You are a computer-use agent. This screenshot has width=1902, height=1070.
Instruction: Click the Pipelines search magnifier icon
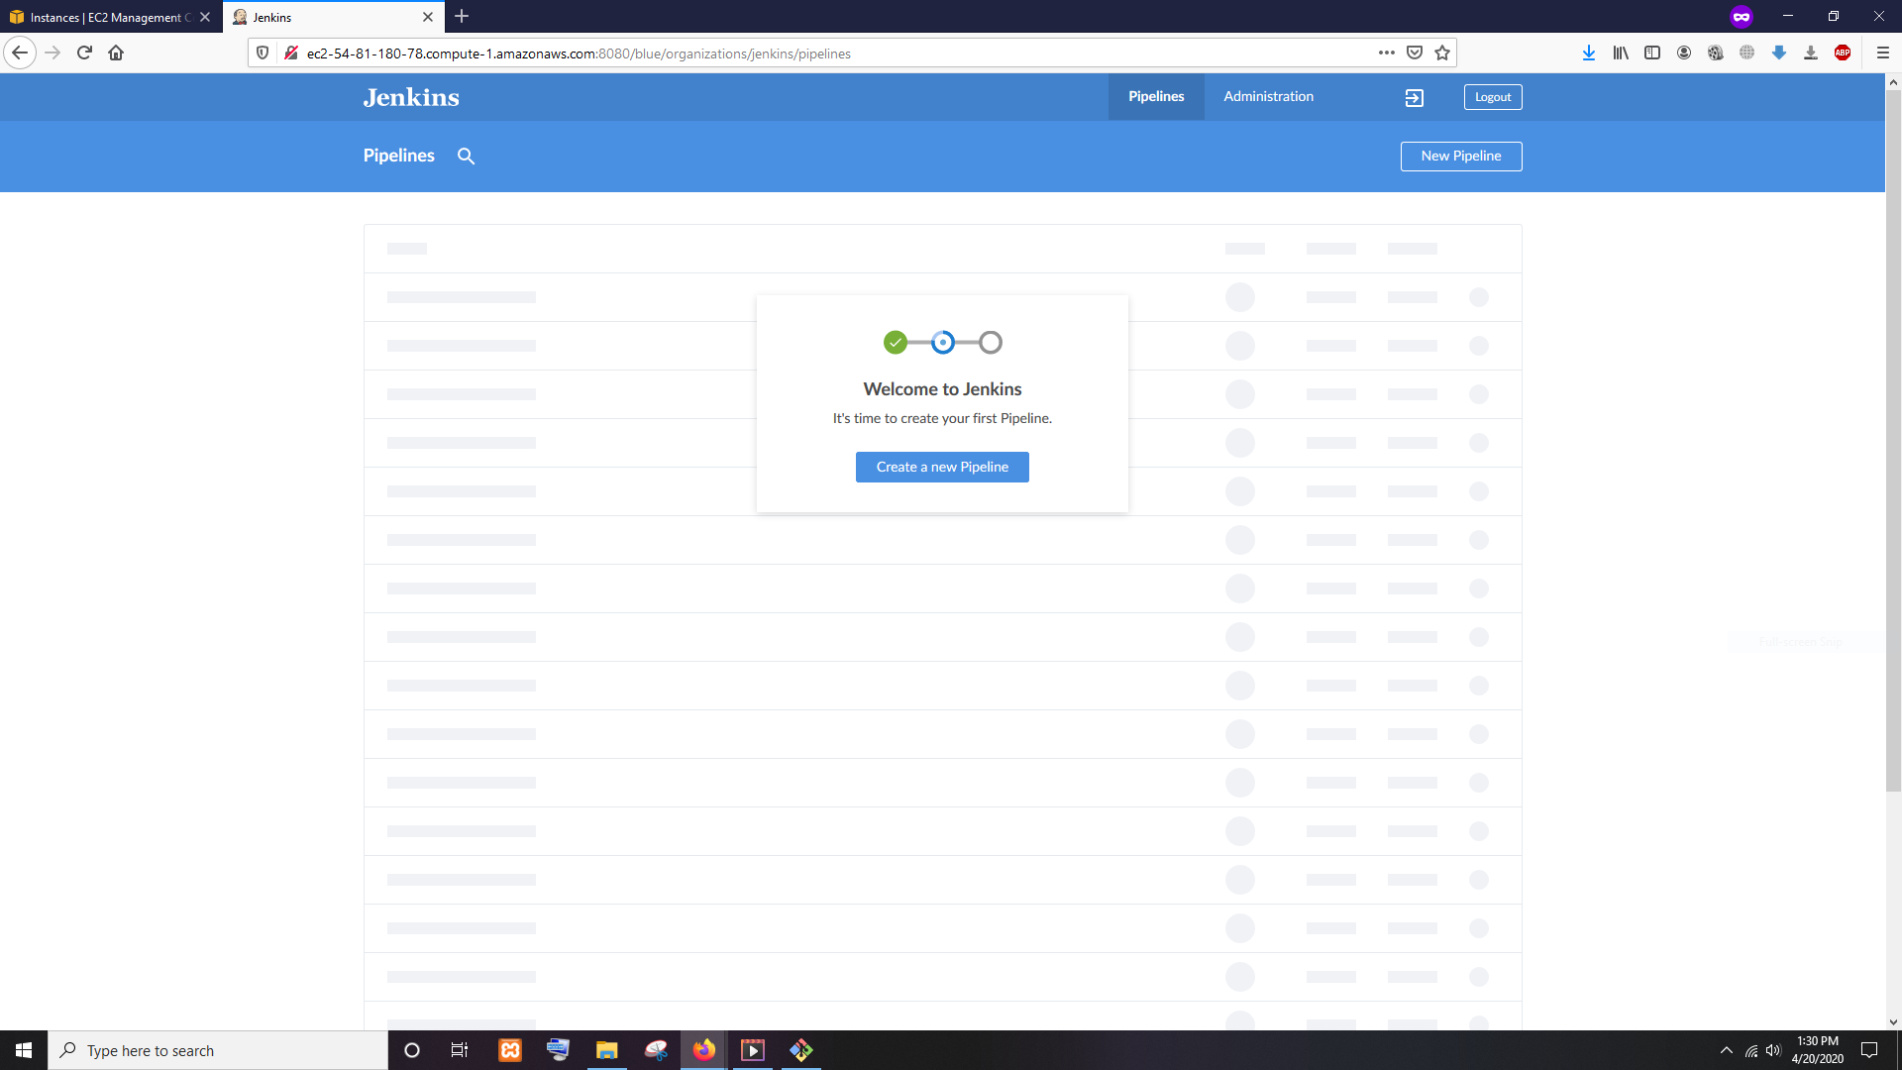pos(466,156)
